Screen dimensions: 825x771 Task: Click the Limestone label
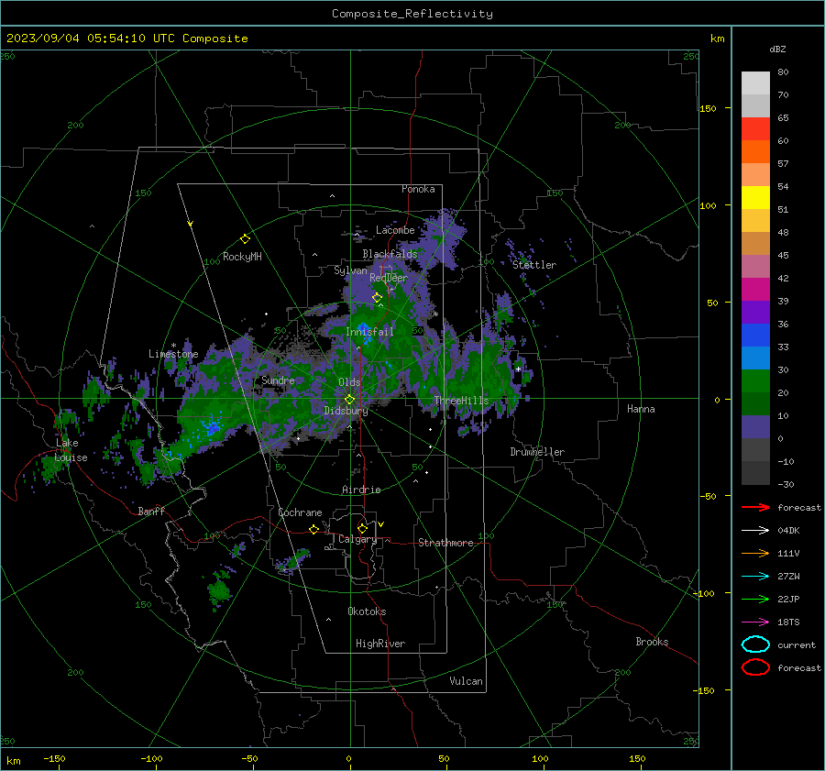click(x=173, y=354)
